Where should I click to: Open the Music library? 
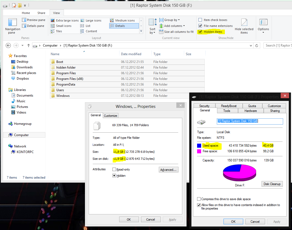(18, 101)
